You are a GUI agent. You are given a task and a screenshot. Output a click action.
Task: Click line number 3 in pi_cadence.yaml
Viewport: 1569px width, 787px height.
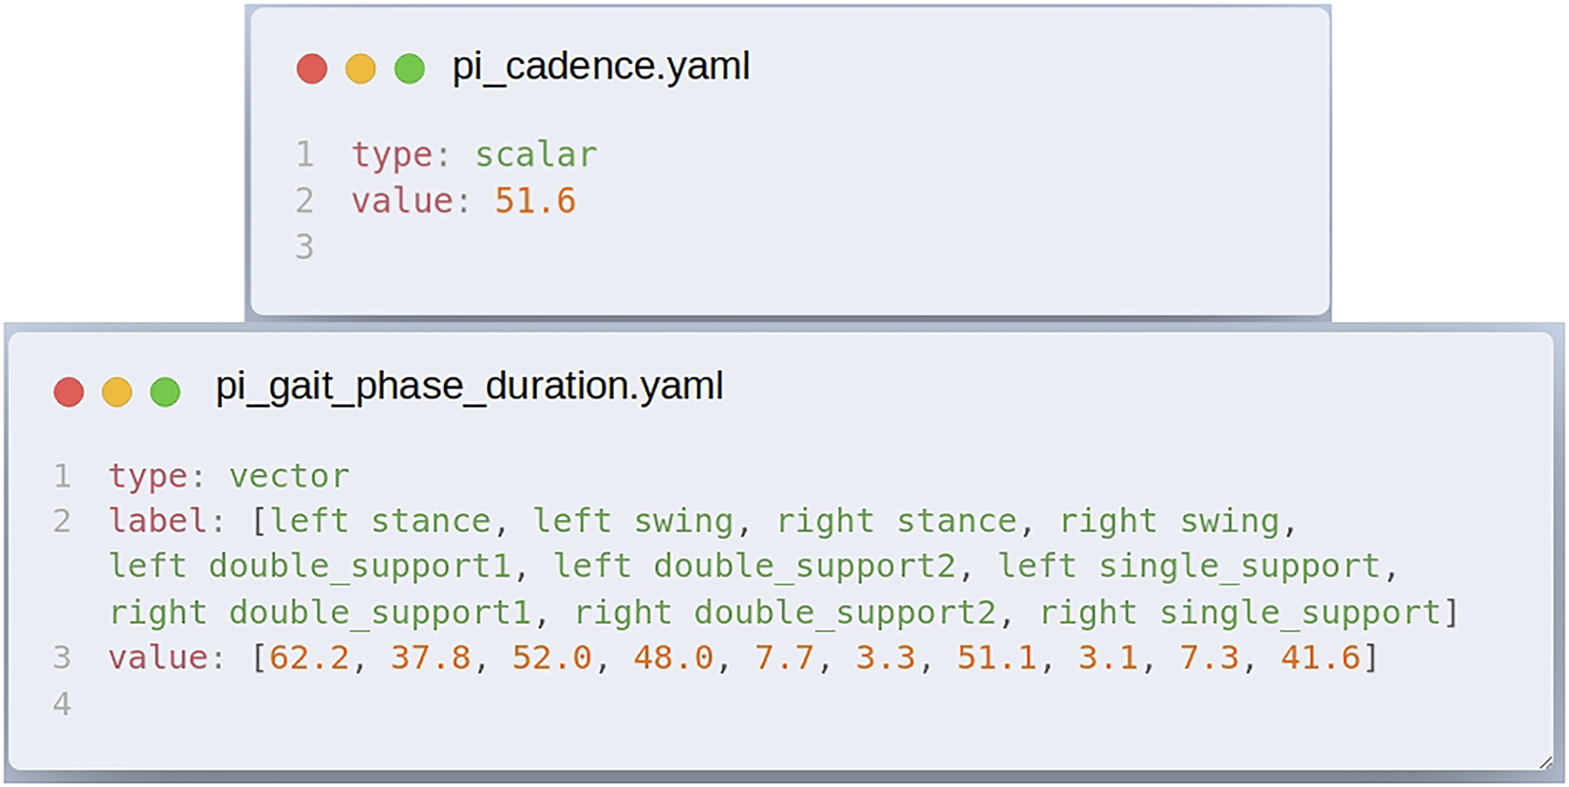coord(304,246)
